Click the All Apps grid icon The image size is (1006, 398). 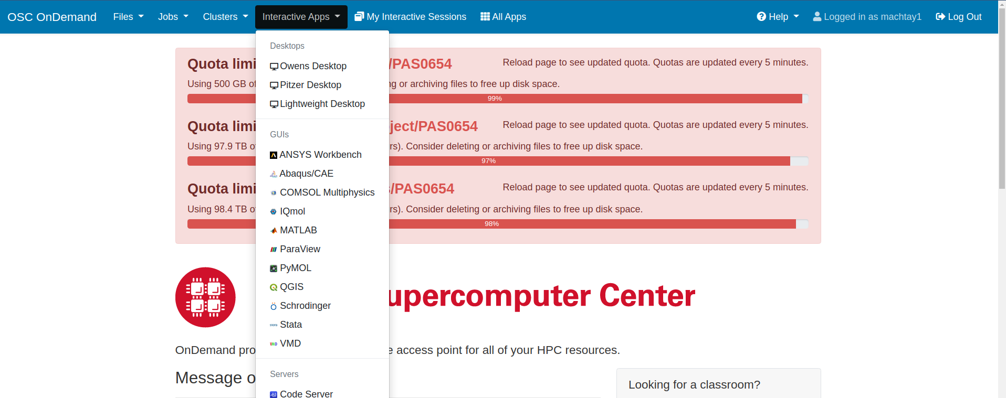[485, 17]
